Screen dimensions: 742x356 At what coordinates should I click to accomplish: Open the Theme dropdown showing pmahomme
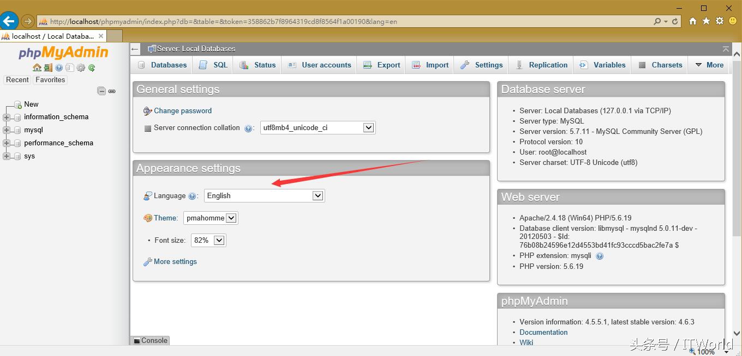(211, 218)
